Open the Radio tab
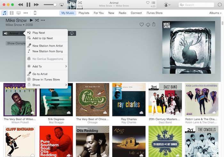This screenshot has width=224, height=157. (x=123, y=13)
